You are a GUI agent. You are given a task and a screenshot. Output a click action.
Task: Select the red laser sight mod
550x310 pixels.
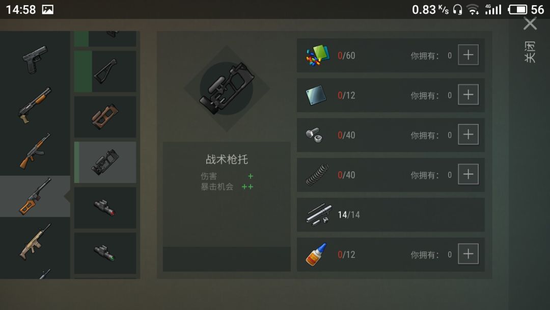pyautogui.click(x=105, y=208)
